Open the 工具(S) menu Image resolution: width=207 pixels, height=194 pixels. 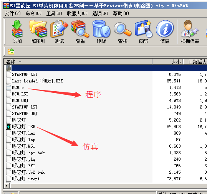click(54, 13)
